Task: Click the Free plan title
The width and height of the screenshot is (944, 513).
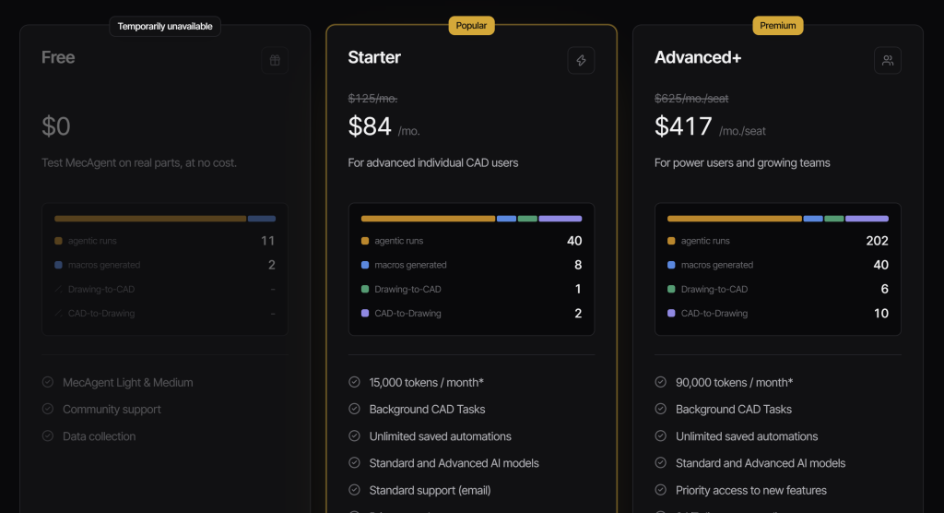Action: pos(58,57)
